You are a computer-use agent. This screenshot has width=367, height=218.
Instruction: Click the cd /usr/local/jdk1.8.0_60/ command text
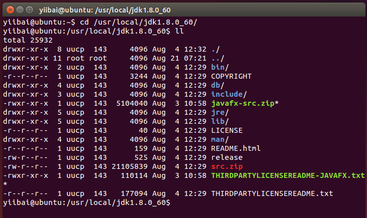coord(139,22)
